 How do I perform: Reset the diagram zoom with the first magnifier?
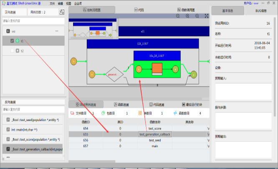click(178, 16)
